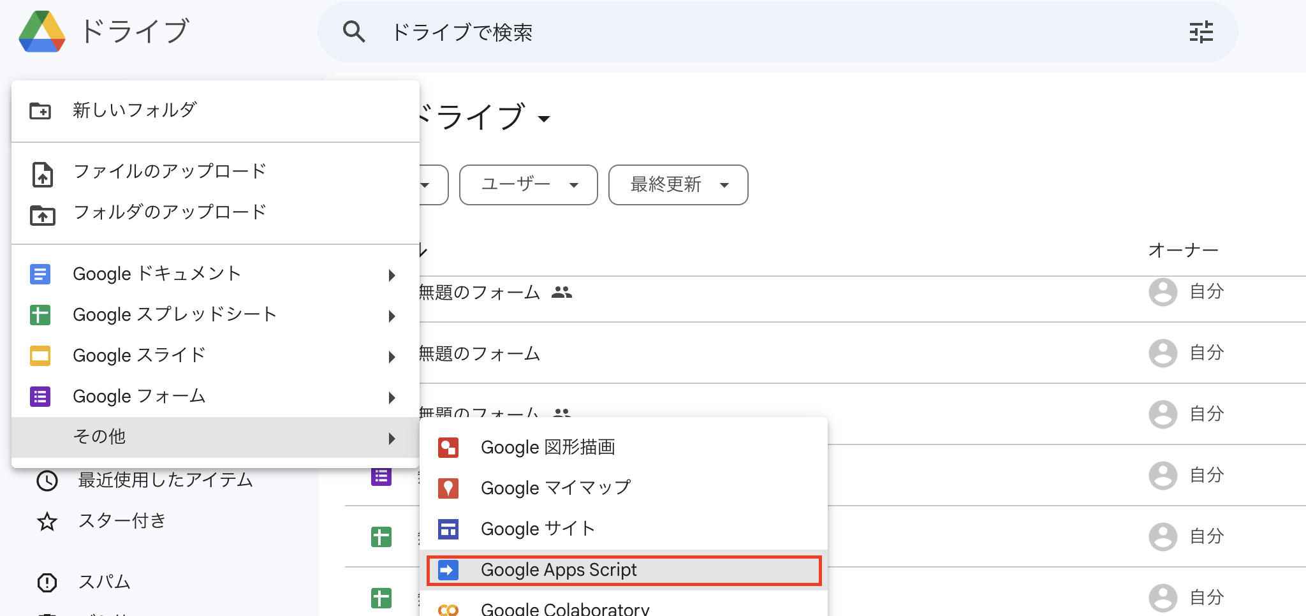Open search options filter icon
The height and width of the screenshot is (616, 1306).
1201,32
